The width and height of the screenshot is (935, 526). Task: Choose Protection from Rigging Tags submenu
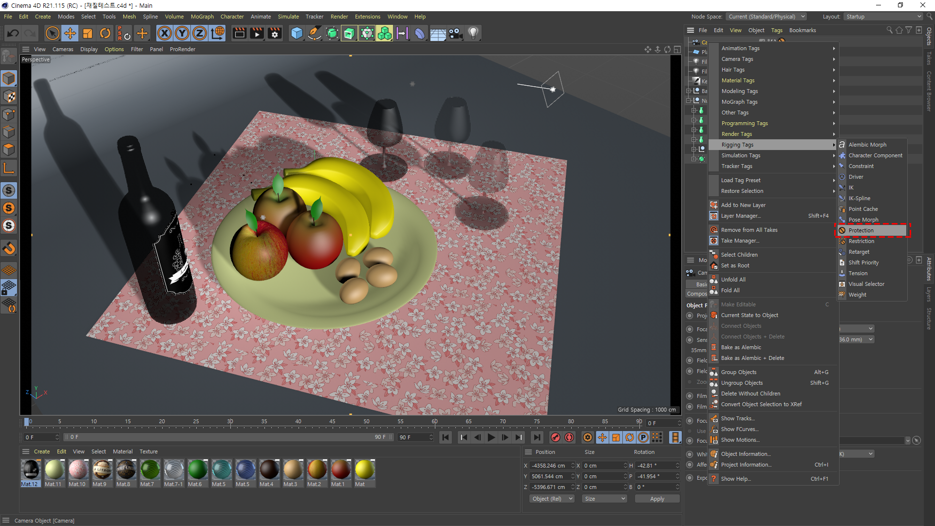click(x=861, y=230)
